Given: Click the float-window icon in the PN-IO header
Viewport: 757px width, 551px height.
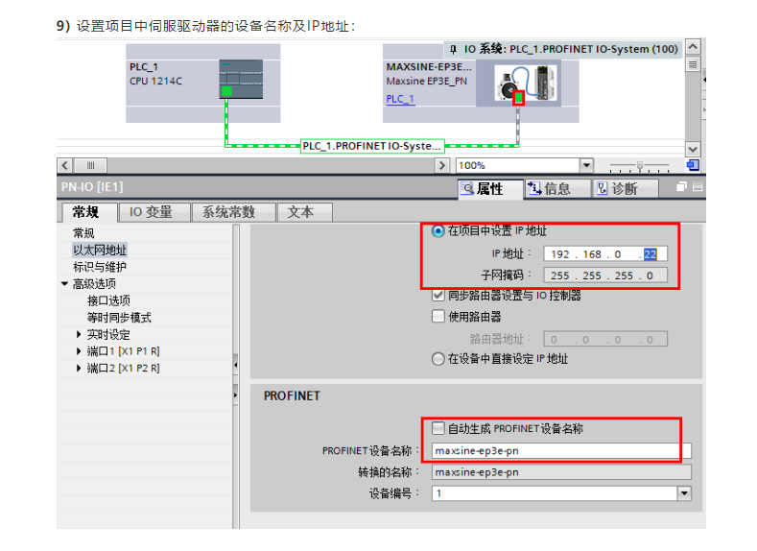Looking at the screenshot, I should (x=681, y=188).
